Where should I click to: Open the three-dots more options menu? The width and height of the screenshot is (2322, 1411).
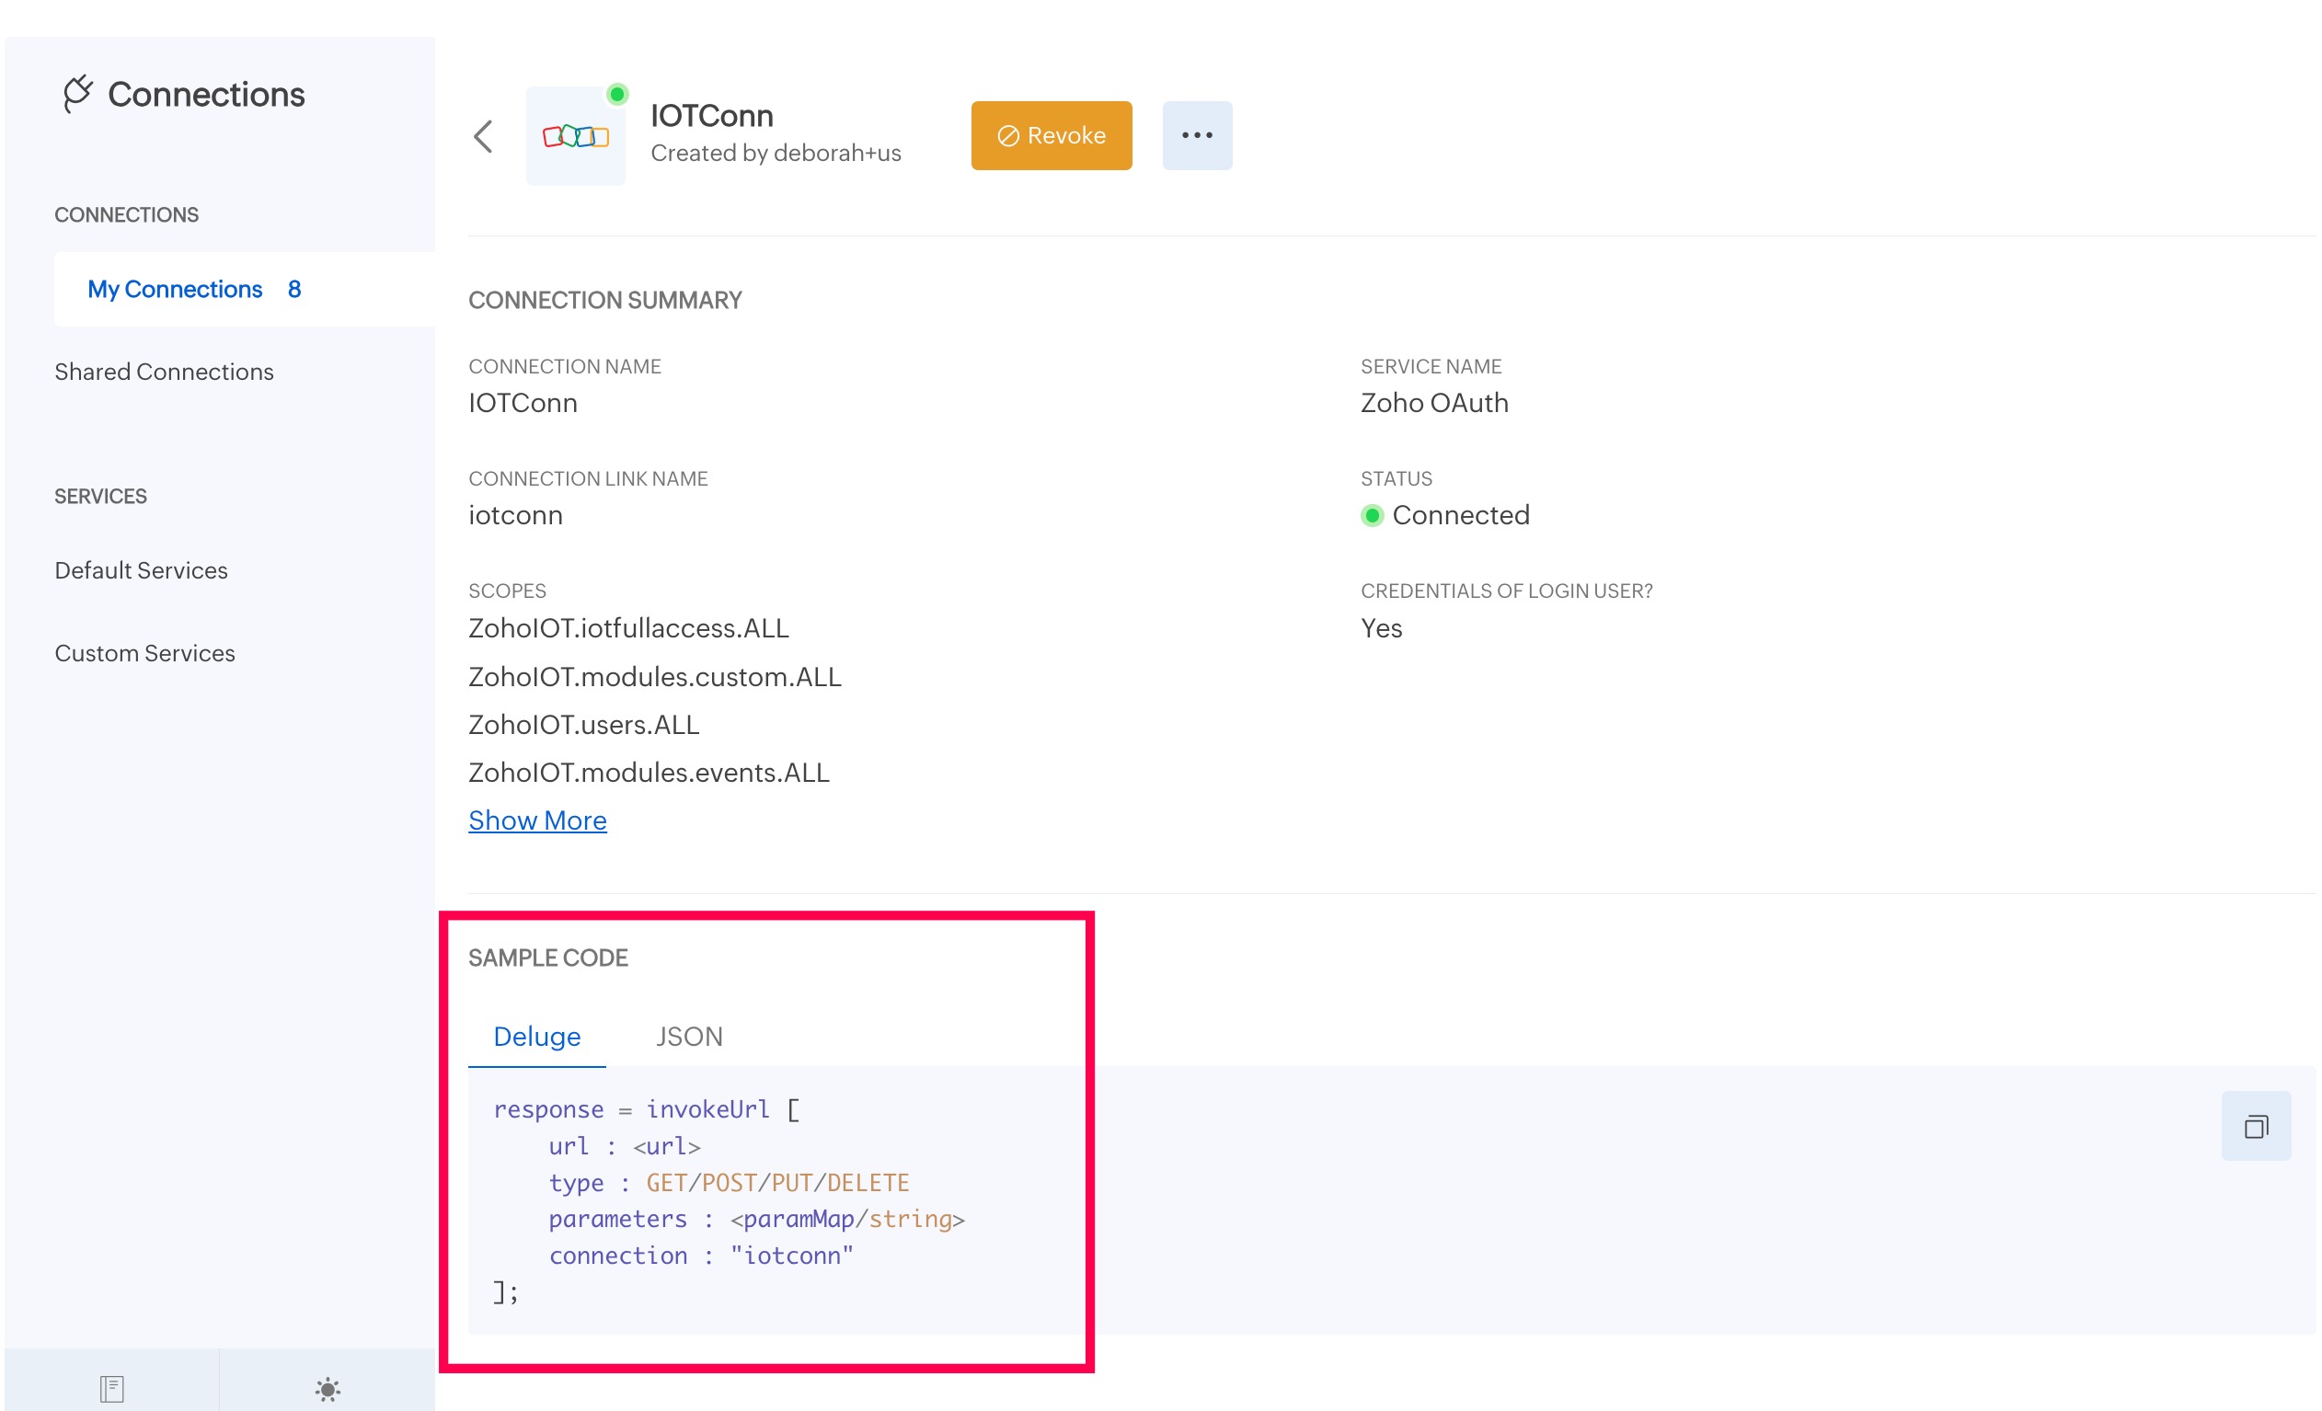coord(1196,135)
